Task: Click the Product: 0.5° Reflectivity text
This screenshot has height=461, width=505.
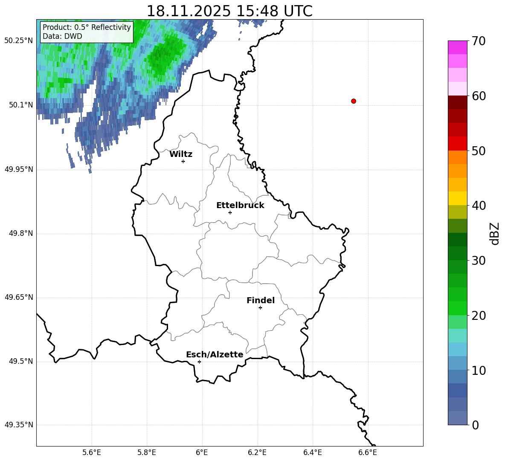Action: (87, 27)
